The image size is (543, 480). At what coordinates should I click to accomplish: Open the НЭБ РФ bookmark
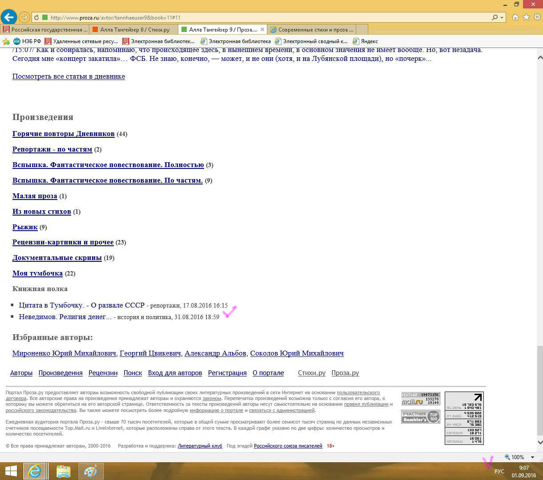[x=27, y=41]
